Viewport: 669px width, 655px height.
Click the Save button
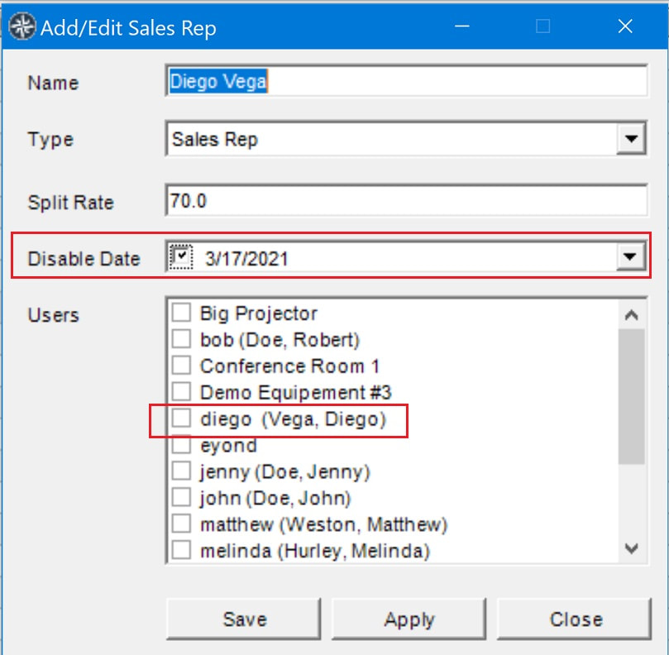(x=244, y=619)
